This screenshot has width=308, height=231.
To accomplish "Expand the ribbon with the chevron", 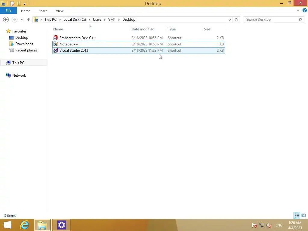I will (298, 11).
